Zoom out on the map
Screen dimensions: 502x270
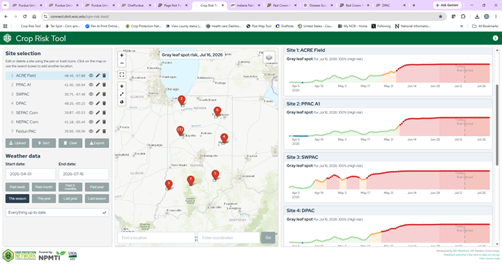pyautogui.click(x=121, y=63)
